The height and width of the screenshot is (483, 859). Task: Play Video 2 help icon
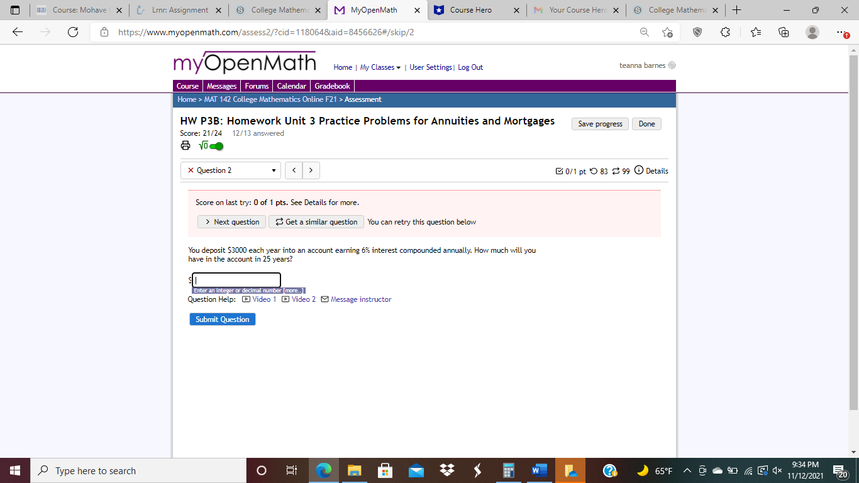pos(284,299)
